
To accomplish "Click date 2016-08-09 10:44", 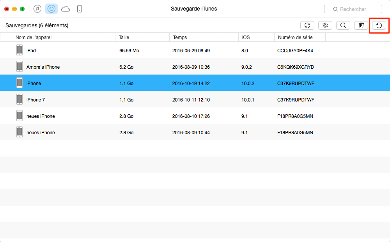I will (191, 133).
